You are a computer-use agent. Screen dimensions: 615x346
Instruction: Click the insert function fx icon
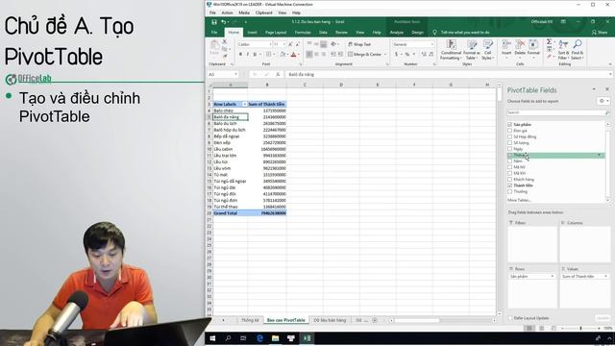[x=278, y=75]
